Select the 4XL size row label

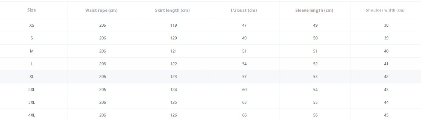pos(32,115)
